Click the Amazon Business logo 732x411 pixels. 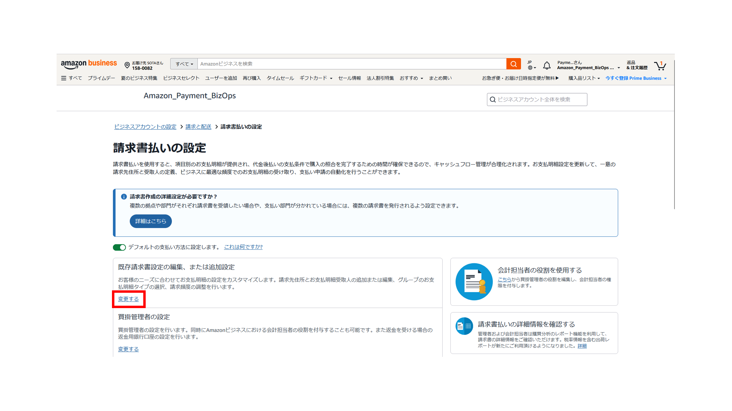pyautogui.click(x=88, y=64)
